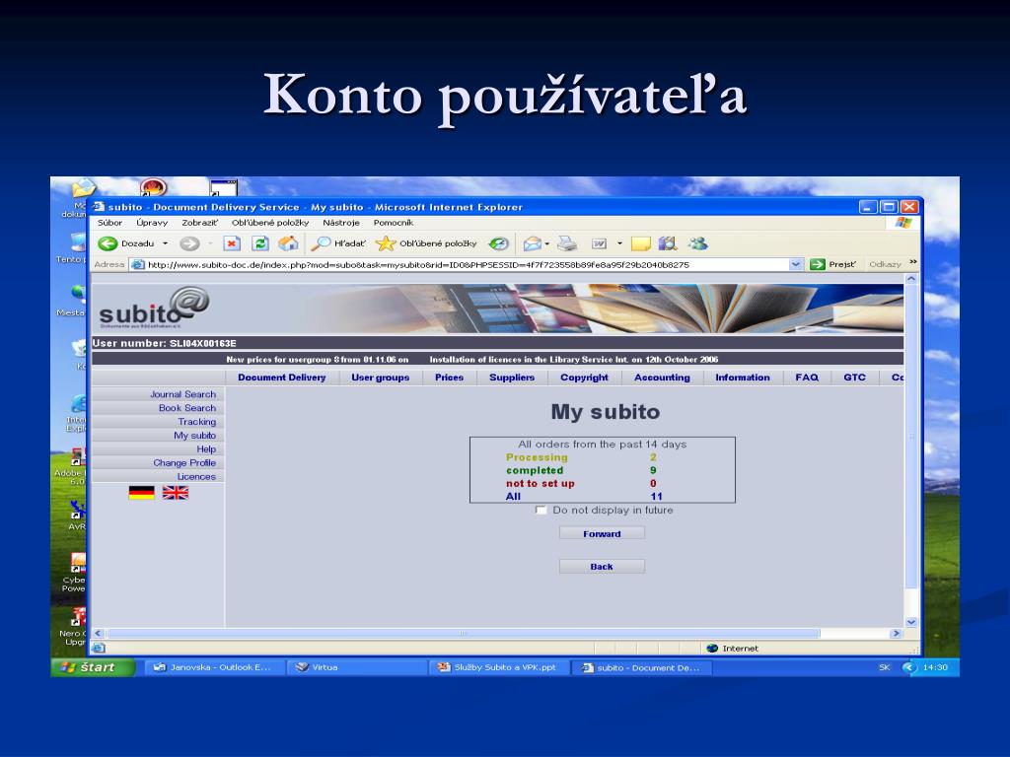Open the Súbor menu
Viewport: 1010px width, 757px height.
[110, 223]
